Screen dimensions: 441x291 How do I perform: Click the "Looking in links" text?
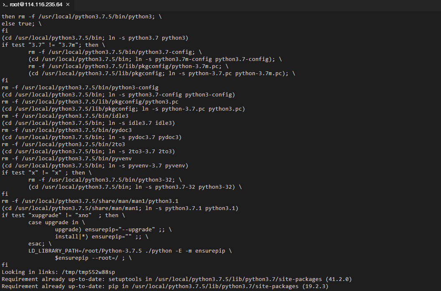tap(27, 272)
